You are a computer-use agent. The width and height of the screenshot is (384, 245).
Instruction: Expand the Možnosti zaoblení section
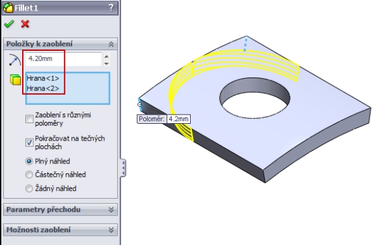[x=111, y=230]
